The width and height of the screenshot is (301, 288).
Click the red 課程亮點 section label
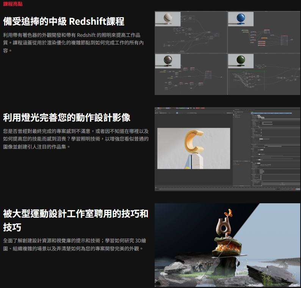click(13, 4)
